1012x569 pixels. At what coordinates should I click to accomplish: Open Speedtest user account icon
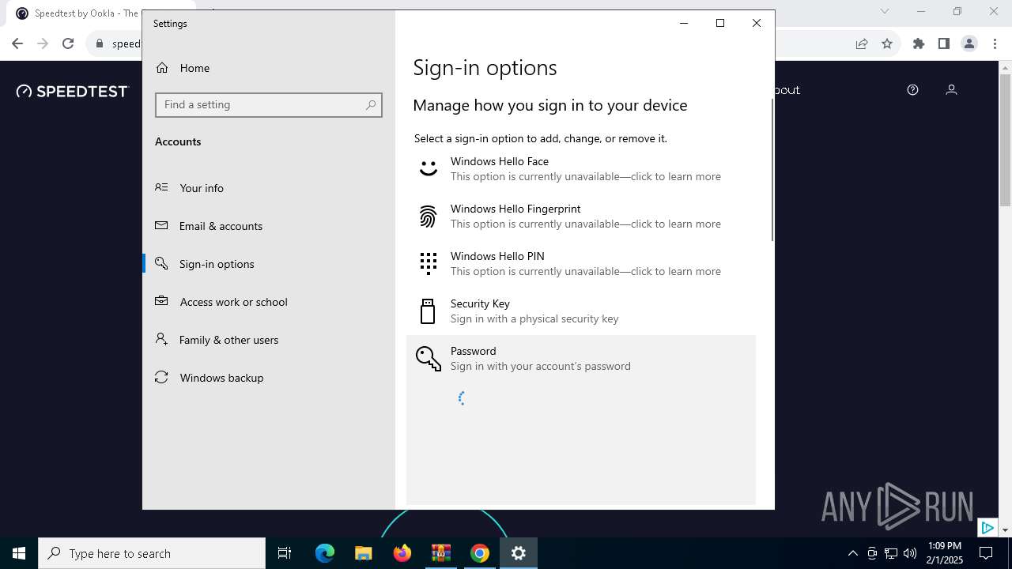point(951,90)
